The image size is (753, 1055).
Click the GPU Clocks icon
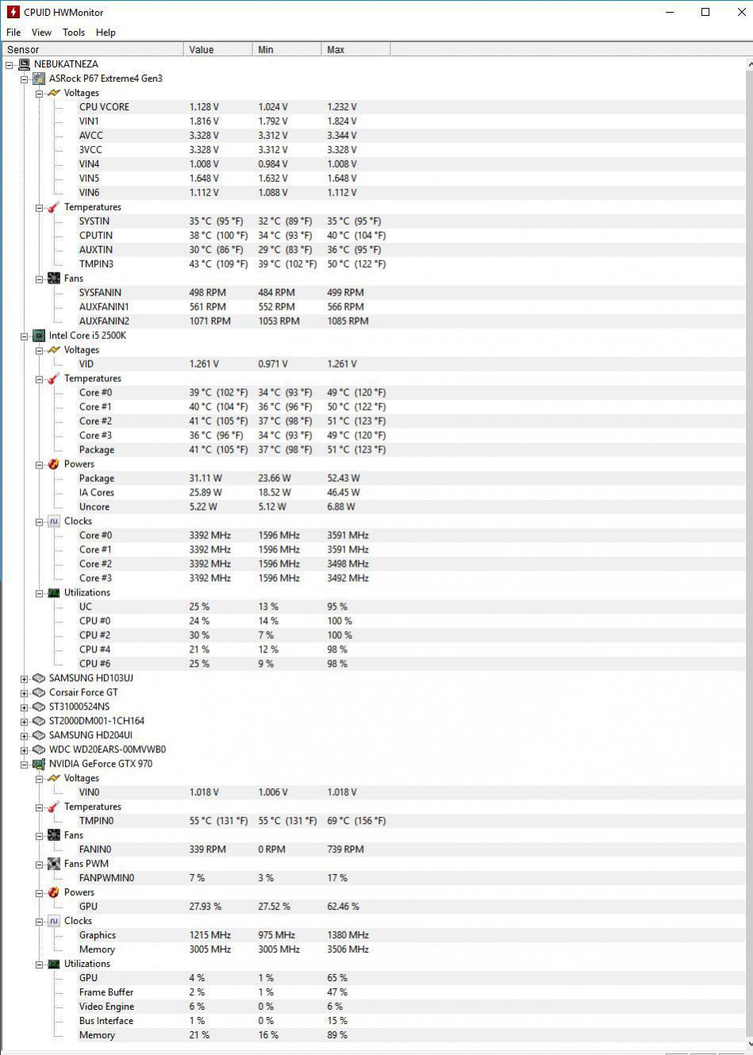[x=54, y=922]
